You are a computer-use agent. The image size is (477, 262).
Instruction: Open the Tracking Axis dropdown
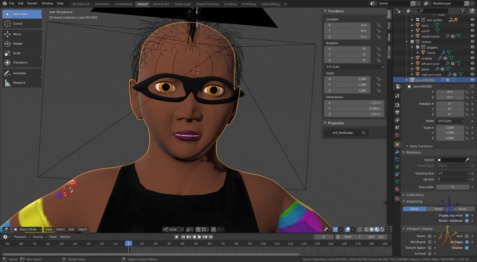(x=453, y=173)
